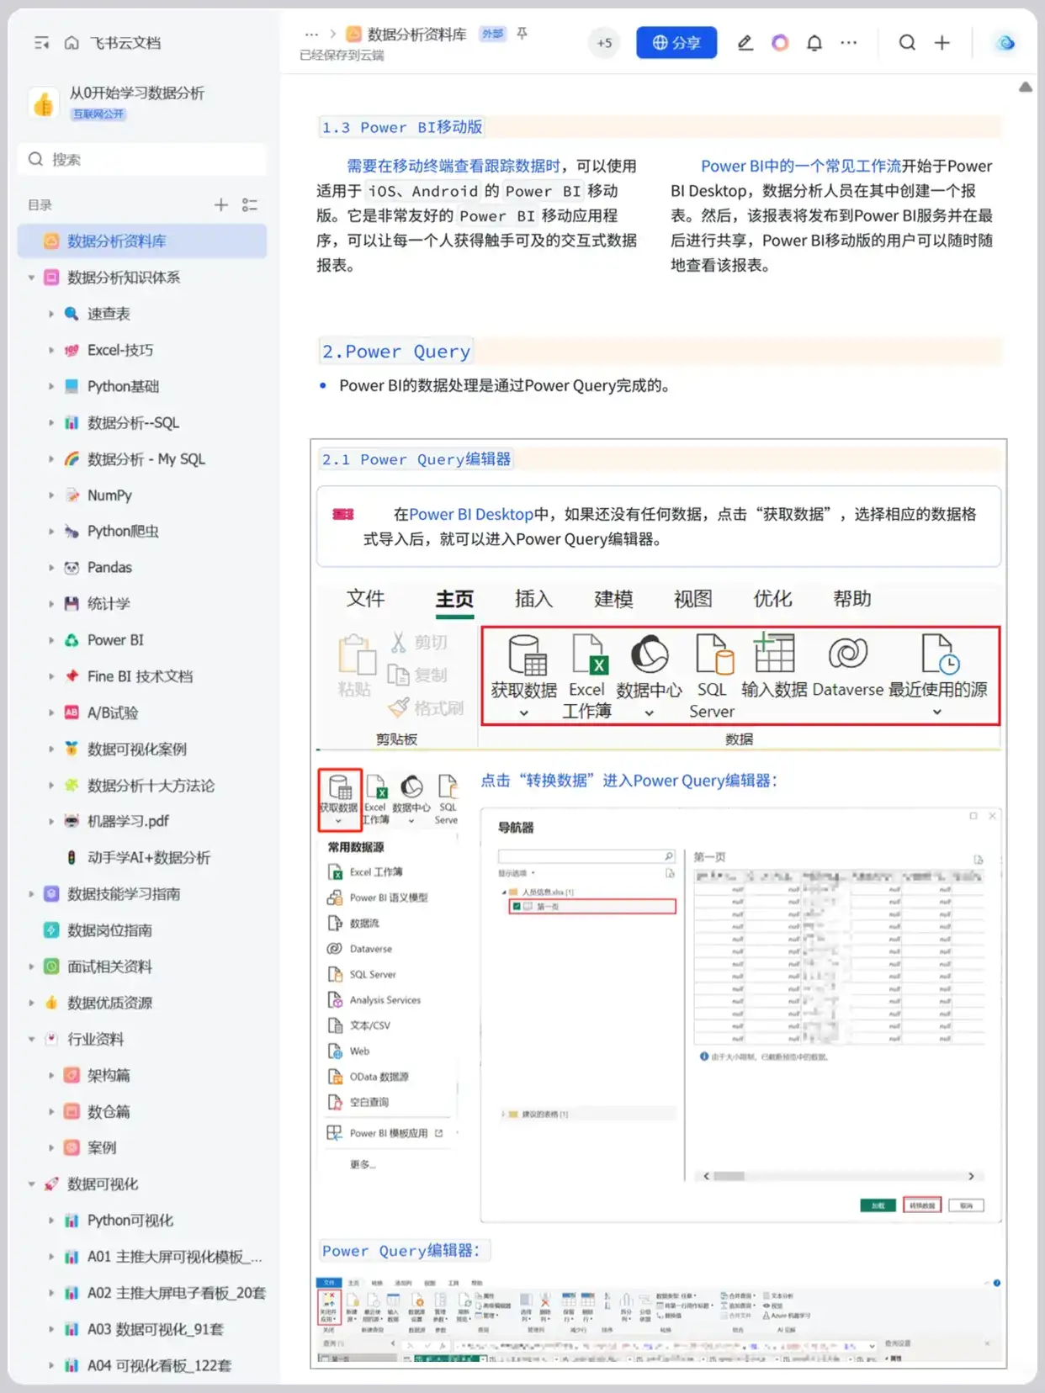Click the 外部 tag next to the title
1045x1393 pixels.
click(x=492, y=34)
